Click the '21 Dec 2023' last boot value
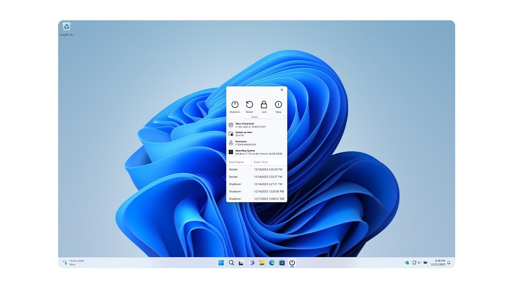 pyautogui.click(x=250, y=127)
